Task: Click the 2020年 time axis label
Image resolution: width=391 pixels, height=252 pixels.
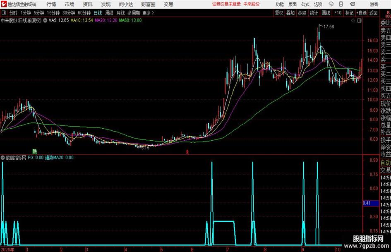Action: point(7,250)
